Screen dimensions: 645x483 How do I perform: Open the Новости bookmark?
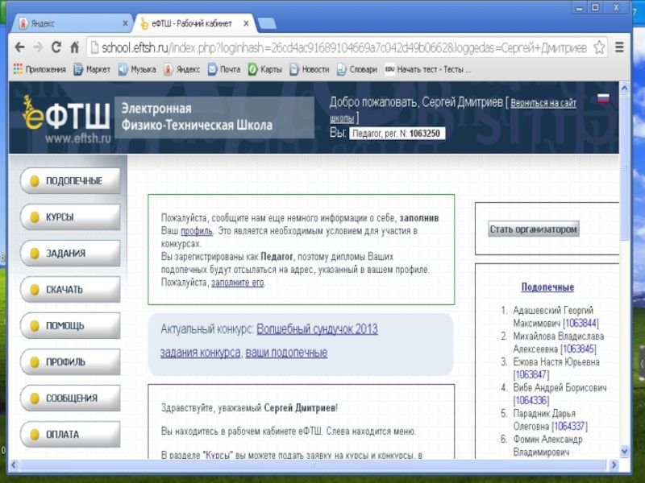(x=310, y=69)
